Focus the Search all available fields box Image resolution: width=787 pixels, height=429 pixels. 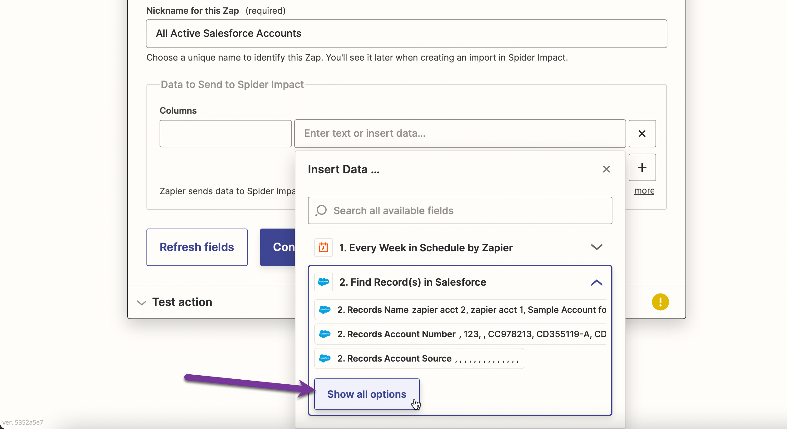(460, 210)
